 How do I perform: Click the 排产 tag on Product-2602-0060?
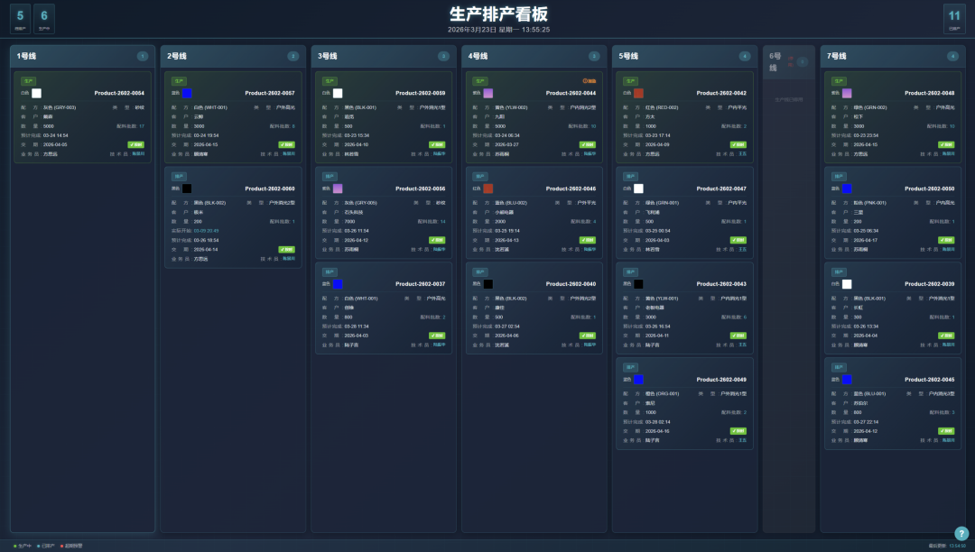179,177
